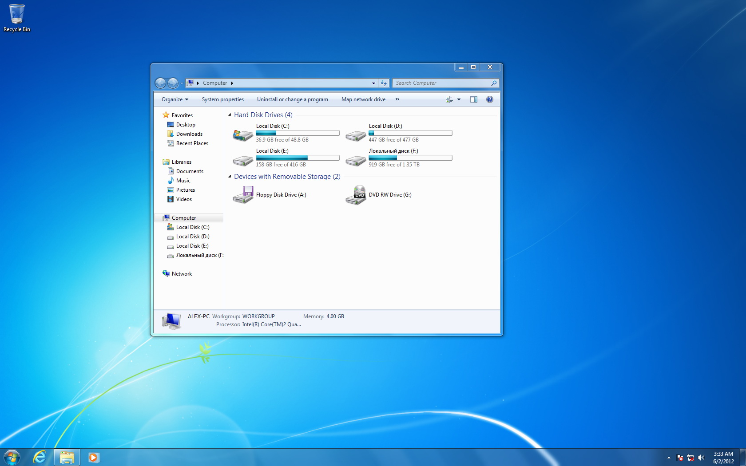Click the Search Computer input field

[442, 83]
